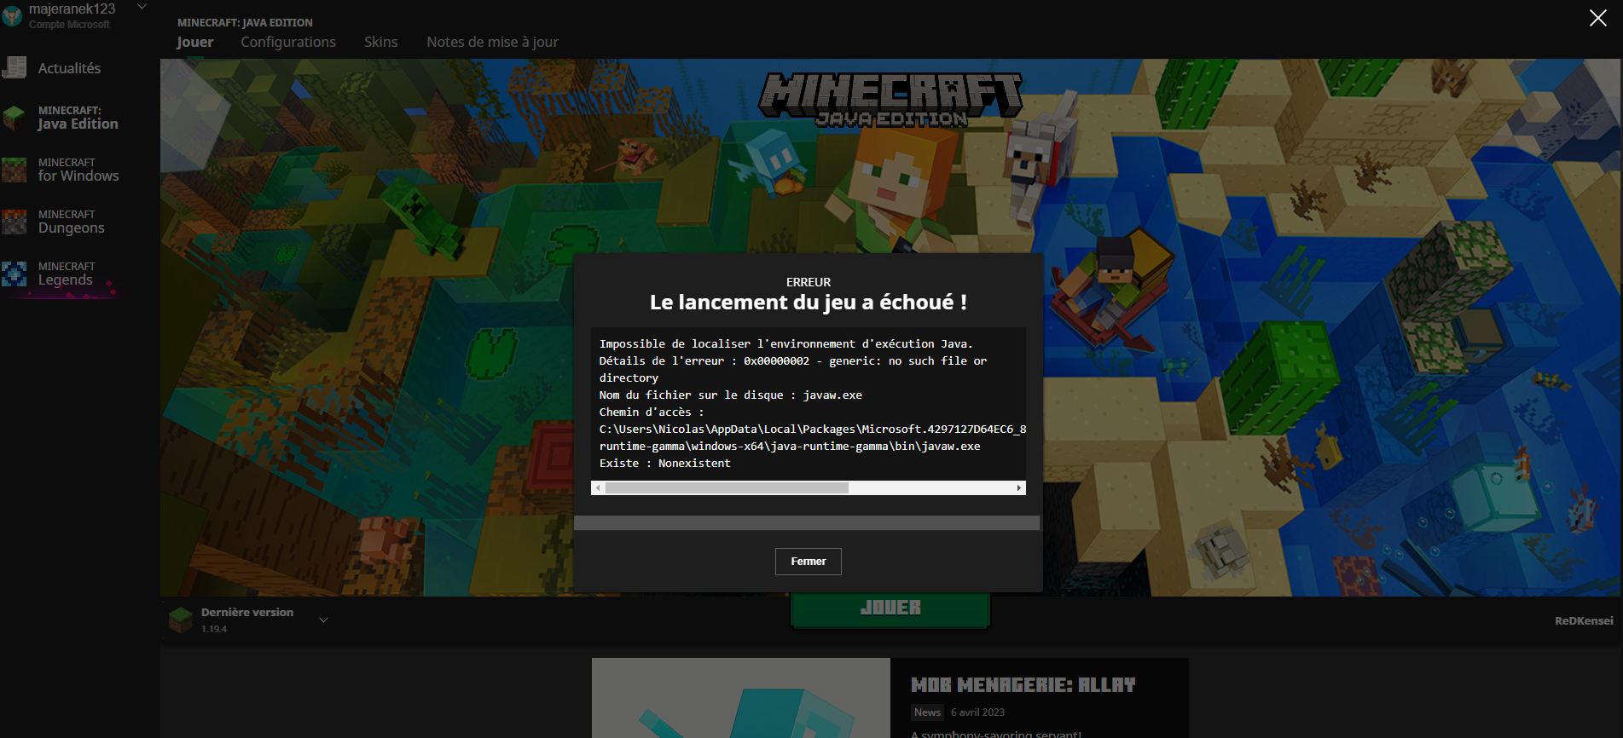Open Minecraft Legends label in sidebar
The image size is (1623, 738).
(67, 274)
